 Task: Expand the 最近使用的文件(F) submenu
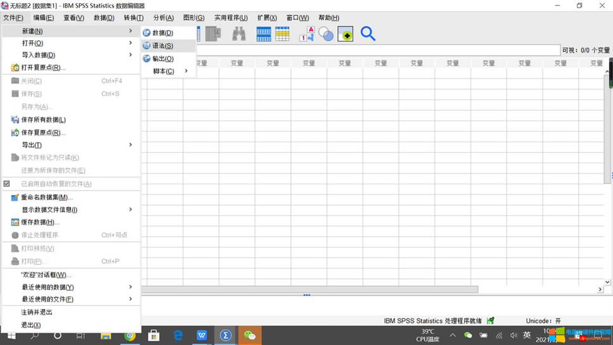(70, 299)
